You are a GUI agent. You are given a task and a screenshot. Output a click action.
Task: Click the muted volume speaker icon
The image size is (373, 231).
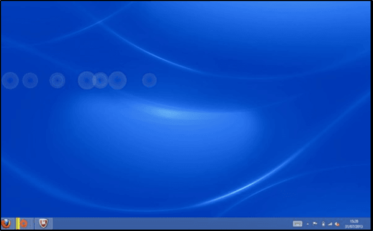pos(337,224)
